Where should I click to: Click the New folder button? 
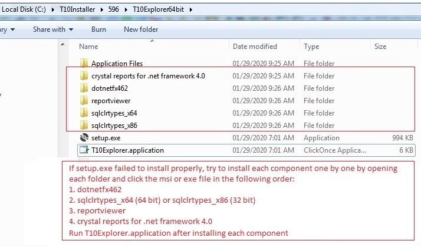(141, 29)
